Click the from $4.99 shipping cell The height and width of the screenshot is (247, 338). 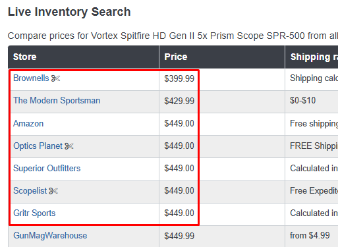tap(310, 236)
